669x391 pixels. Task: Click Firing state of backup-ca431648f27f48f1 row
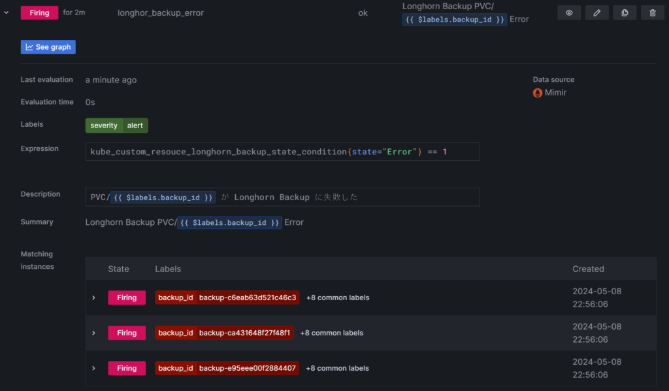click(127, 333)
